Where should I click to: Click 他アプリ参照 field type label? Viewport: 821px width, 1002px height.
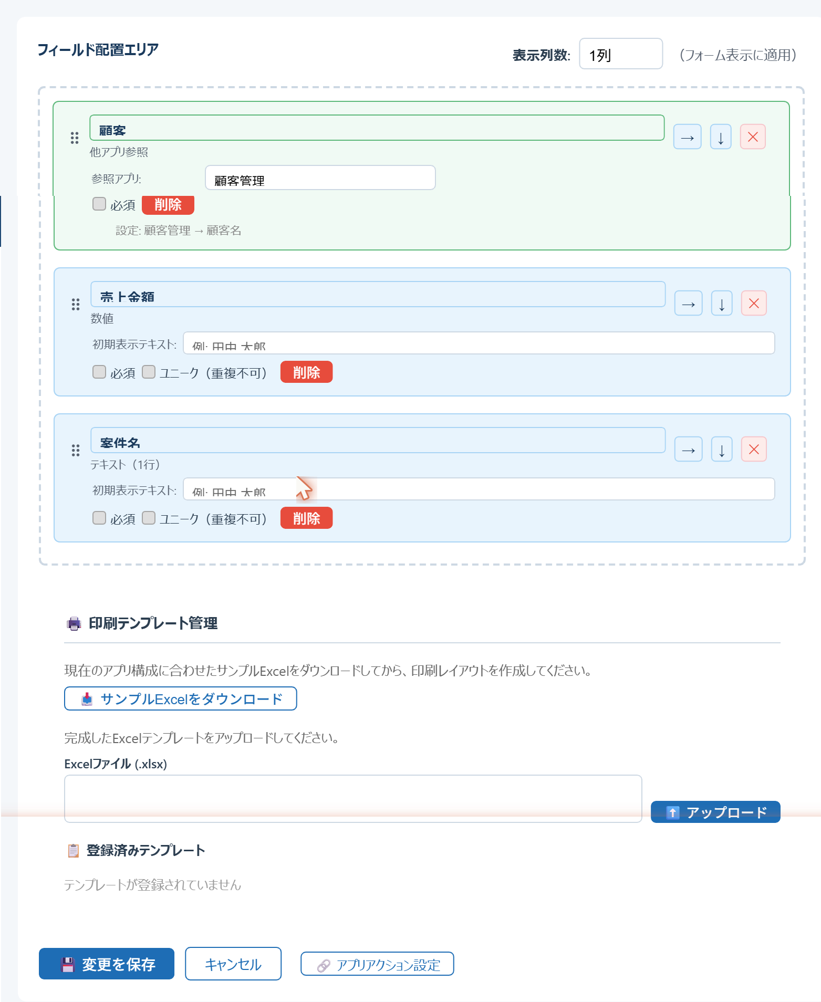click(119, 152)
